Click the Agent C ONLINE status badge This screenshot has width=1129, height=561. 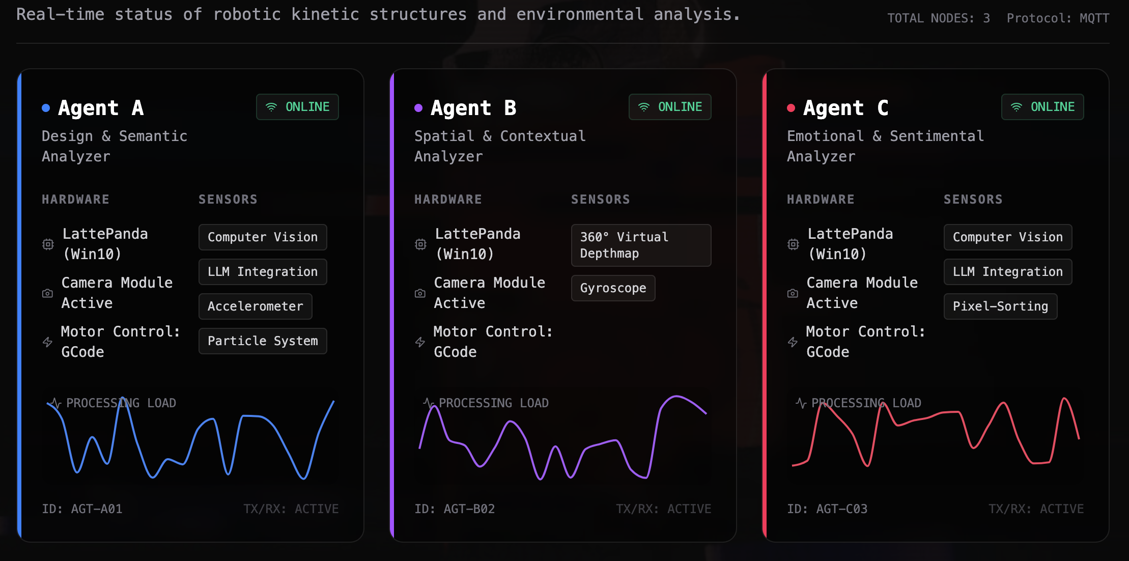pos(1042,107)
